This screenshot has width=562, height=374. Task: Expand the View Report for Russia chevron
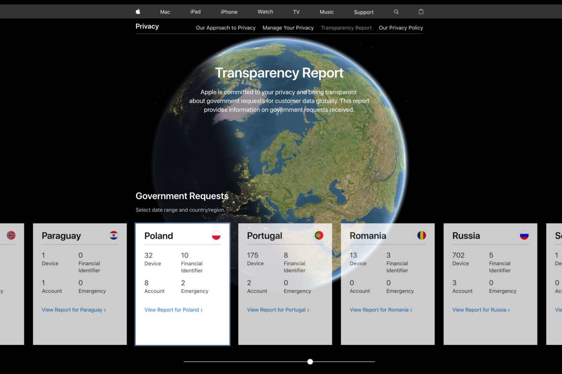point(510,310)
